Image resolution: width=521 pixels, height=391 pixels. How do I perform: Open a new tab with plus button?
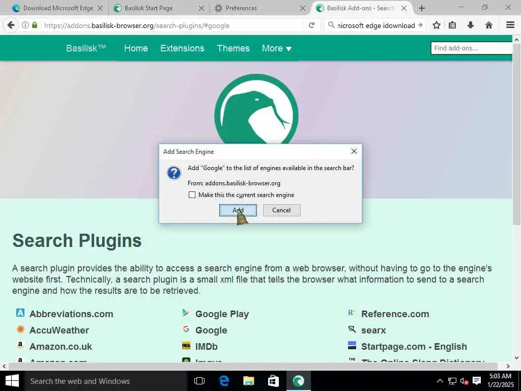point(422,8)
